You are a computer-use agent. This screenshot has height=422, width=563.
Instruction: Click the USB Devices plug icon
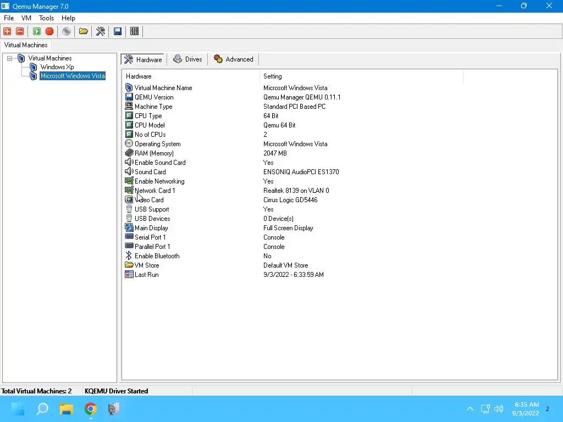click(x=129, y=218)
